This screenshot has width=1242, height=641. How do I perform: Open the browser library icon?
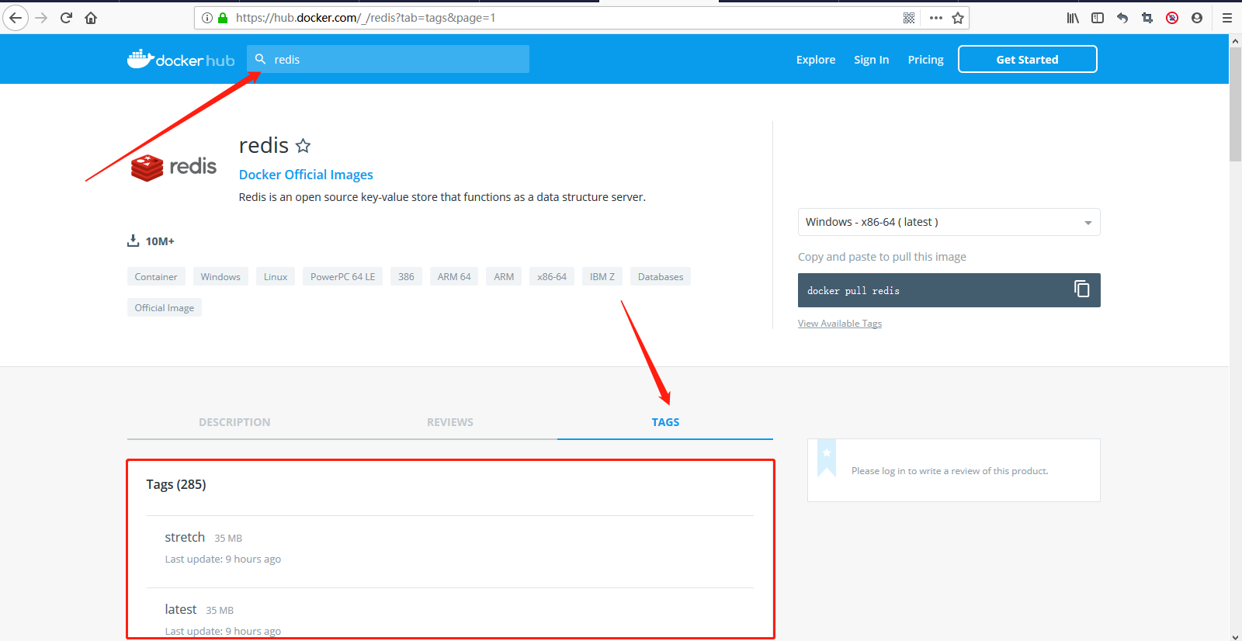point(1073,18)
